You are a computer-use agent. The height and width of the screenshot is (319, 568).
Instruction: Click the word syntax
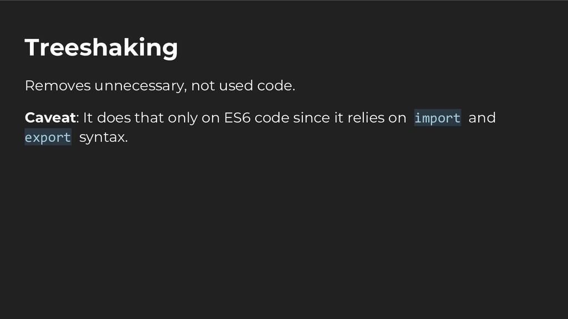point(103,137)
